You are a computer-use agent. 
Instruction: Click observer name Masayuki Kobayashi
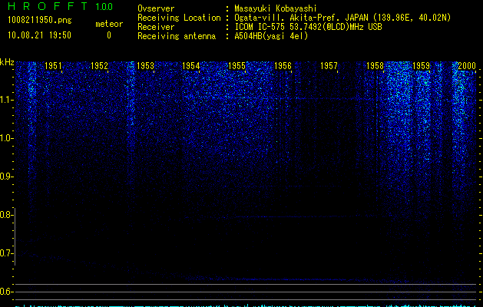276,8
